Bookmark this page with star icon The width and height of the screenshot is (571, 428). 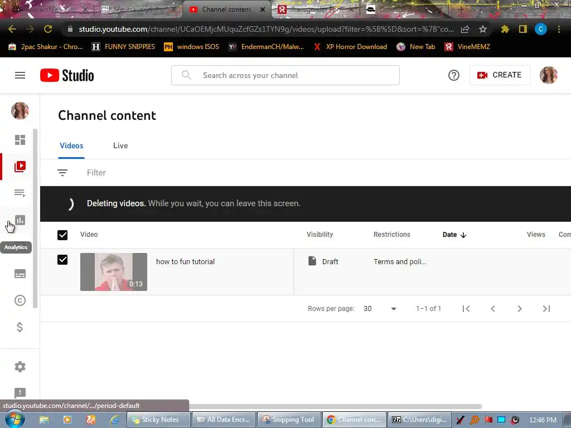[483, 29]
